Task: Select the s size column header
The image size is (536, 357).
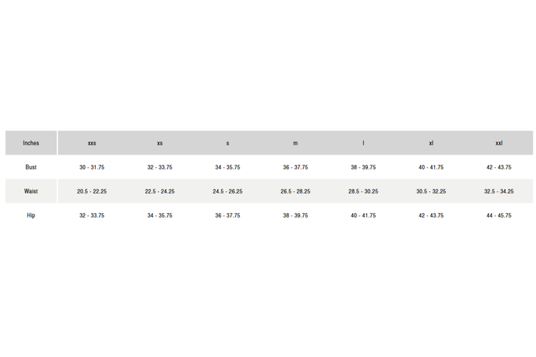Action: point(228,143)
